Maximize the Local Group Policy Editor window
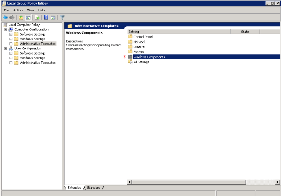The image size is (281, 196). [272, 3]
